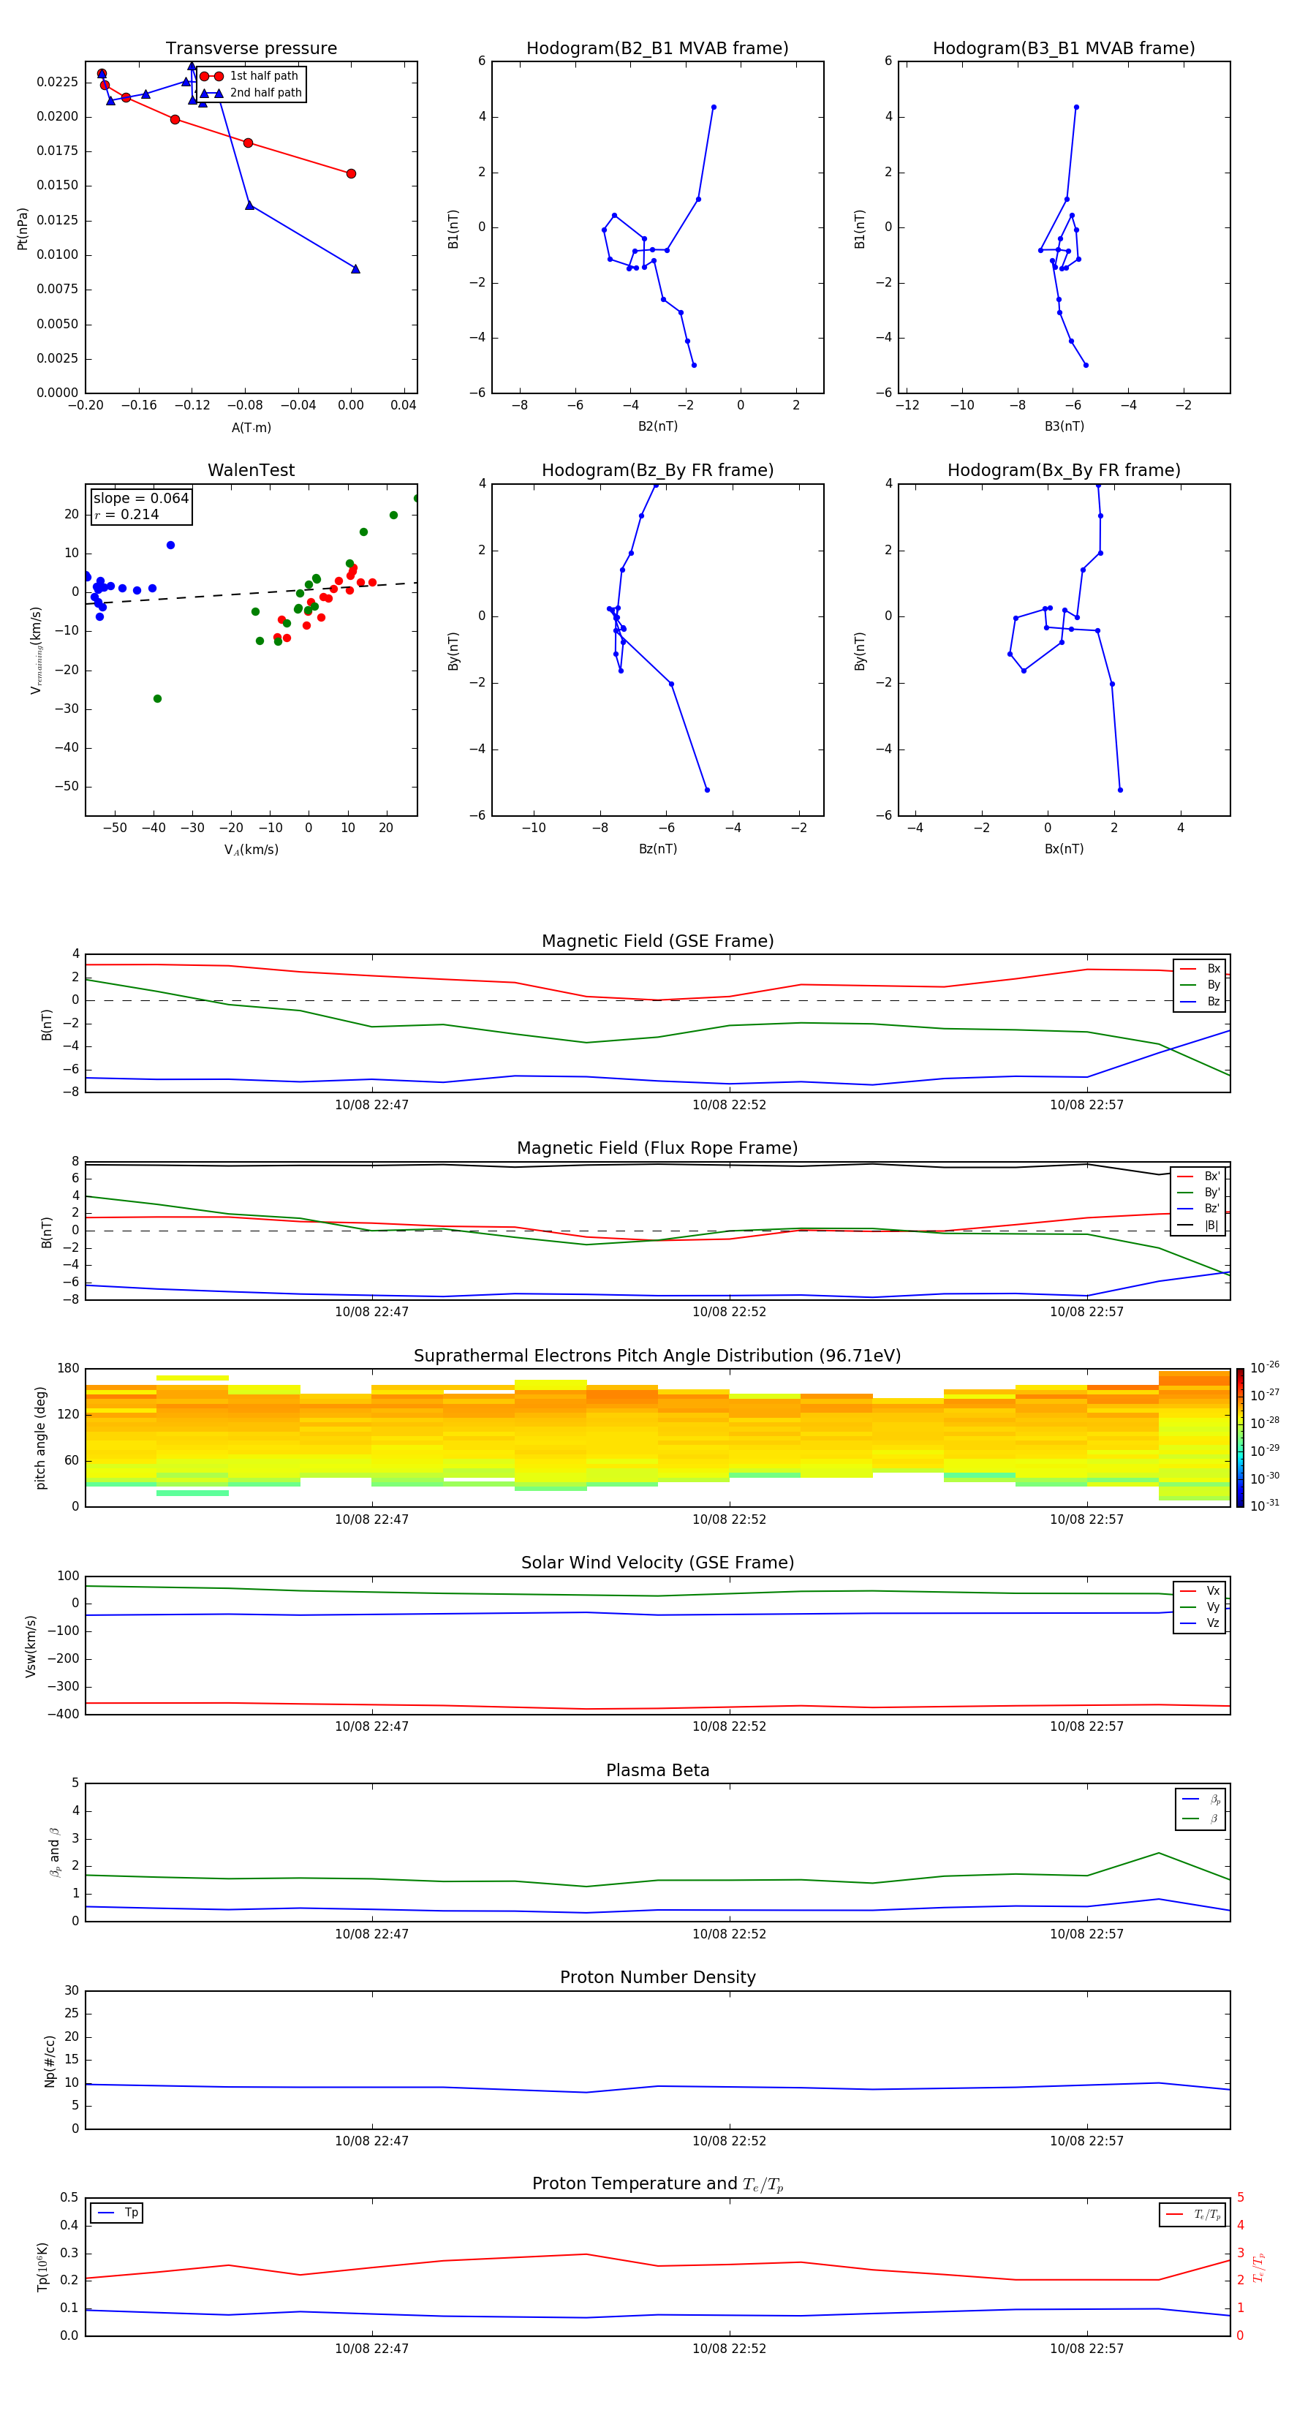
Task: Click 'Vz' in solar wind velocity legend
Action: click(1200, 1623)
